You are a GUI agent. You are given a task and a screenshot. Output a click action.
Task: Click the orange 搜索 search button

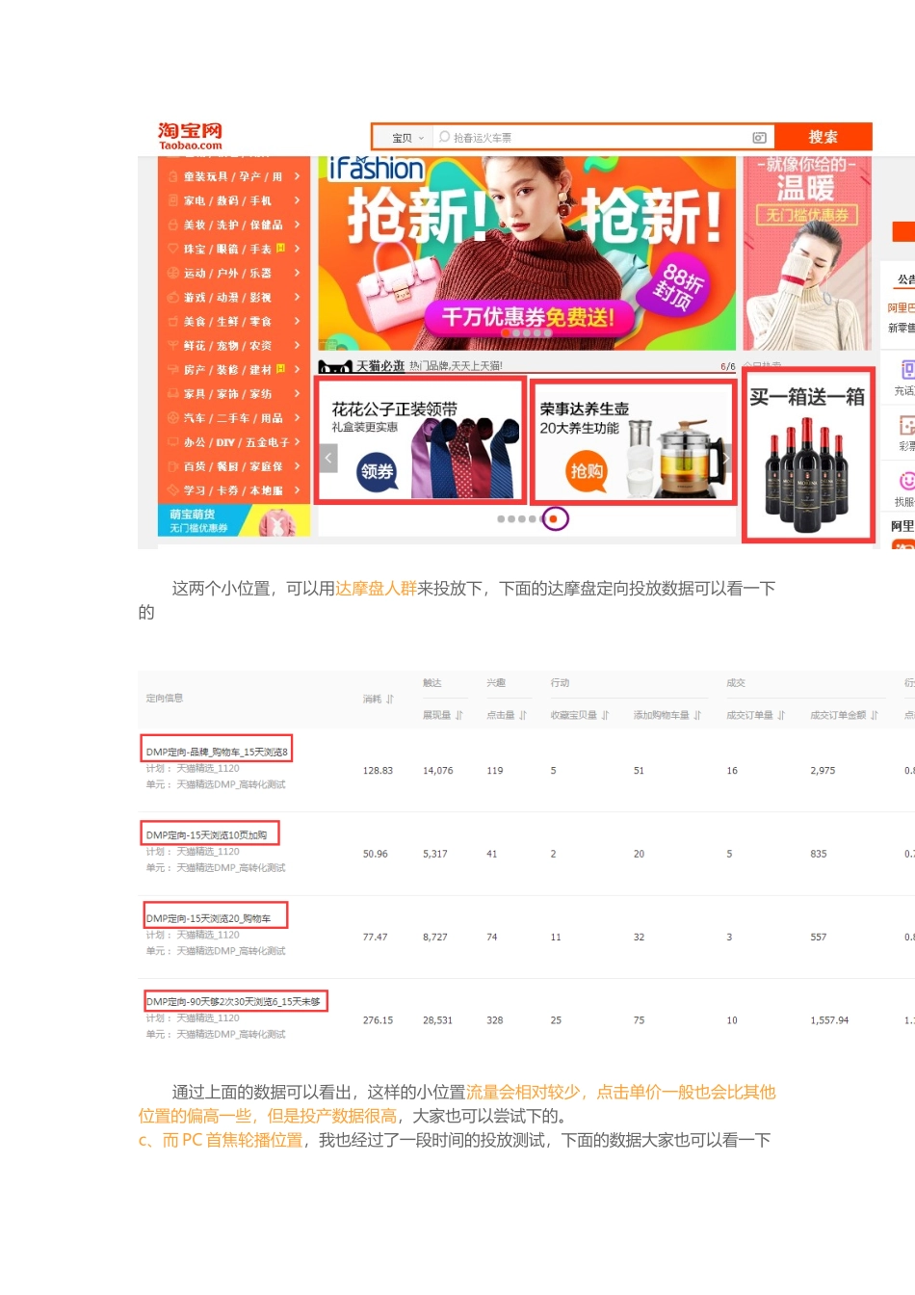pos(823,137)
